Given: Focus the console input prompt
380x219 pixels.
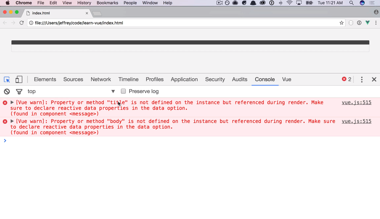Looking at the screenshot, I should 192,141.
